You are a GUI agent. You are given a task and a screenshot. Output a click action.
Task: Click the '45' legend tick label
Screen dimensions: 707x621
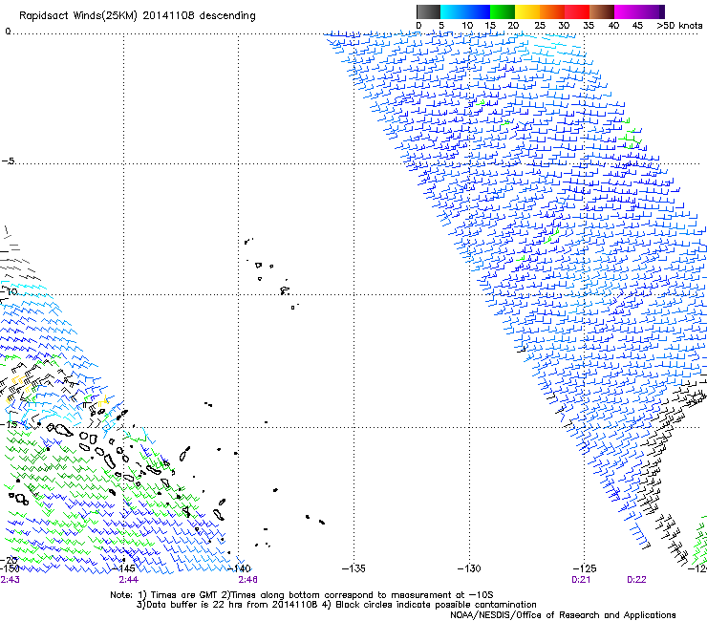coord(637,25)
